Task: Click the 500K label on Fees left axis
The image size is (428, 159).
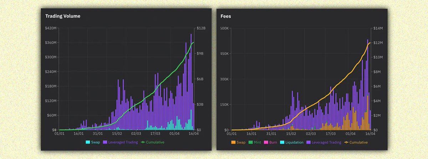Action: click(224, 28)
